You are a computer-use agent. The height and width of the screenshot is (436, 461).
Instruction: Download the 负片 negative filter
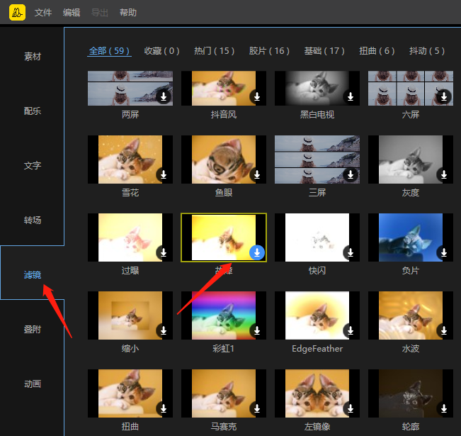(444, 252)
